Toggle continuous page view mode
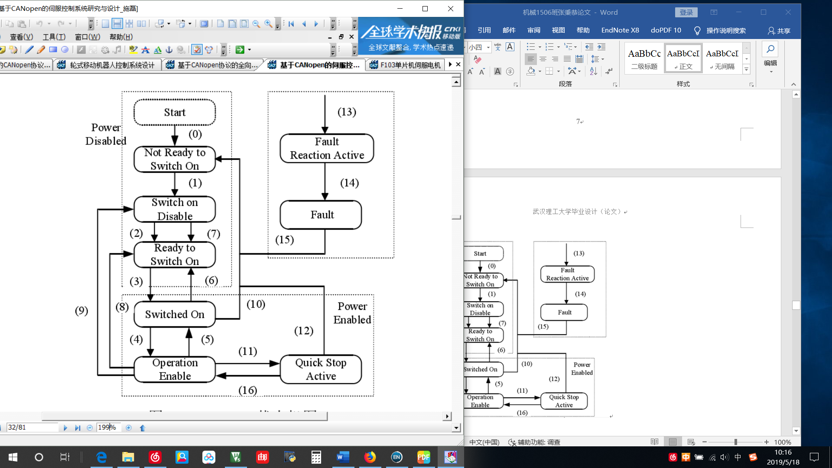The width and height of the screenshot is (832, 468). tap(117, 24)
